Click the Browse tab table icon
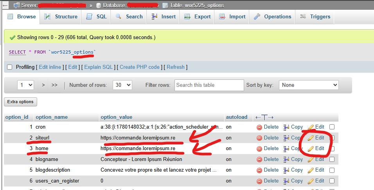Screen dimensions: 374x190 point(10,16)
